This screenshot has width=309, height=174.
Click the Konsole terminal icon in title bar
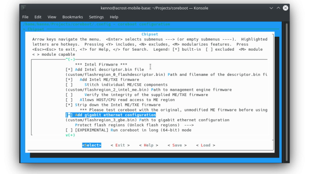coord(24,7)
